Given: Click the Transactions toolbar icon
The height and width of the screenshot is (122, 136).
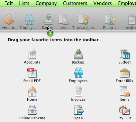Looking at the screenshot, I should click(x=84, y=20).
